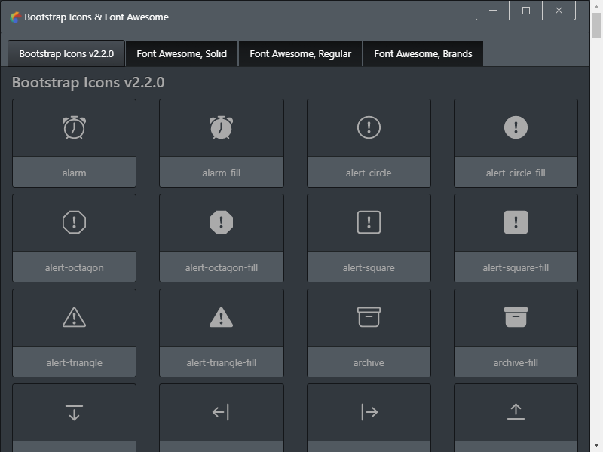
Task: Switch to the Font Awesome, Solid tab
Action: (182, 53)
